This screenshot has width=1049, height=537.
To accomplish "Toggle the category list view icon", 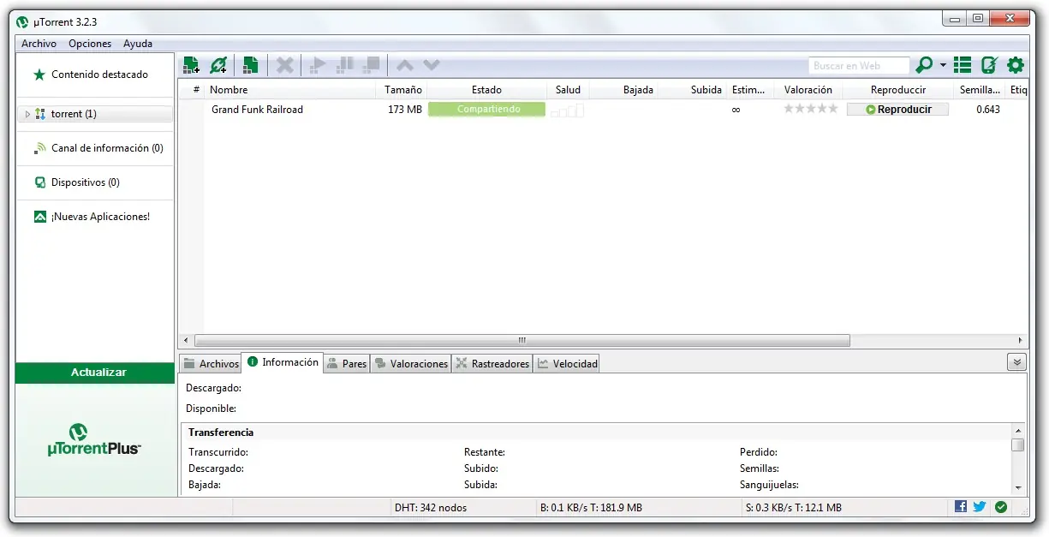I will [x=963, y=65].
